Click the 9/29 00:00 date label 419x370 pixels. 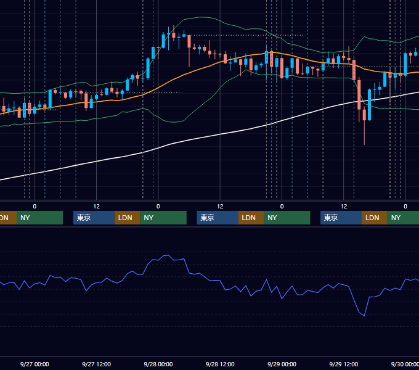coord(282,364)
